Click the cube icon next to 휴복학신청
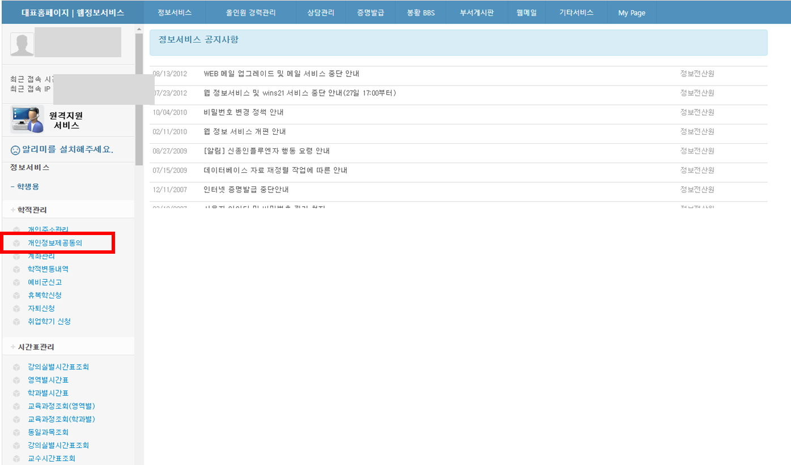 point(16,295)
